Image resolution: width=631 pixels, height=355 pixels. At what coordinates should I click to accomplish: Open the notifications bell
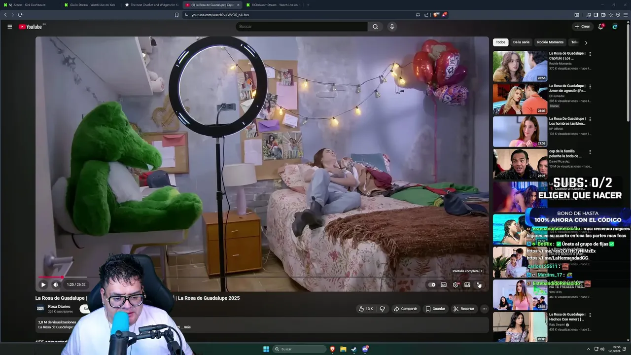click(600, 27)
